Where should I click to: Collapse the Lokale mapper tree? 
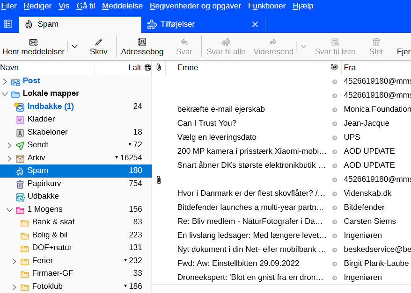pyautogui.click(x=5, y=94)
